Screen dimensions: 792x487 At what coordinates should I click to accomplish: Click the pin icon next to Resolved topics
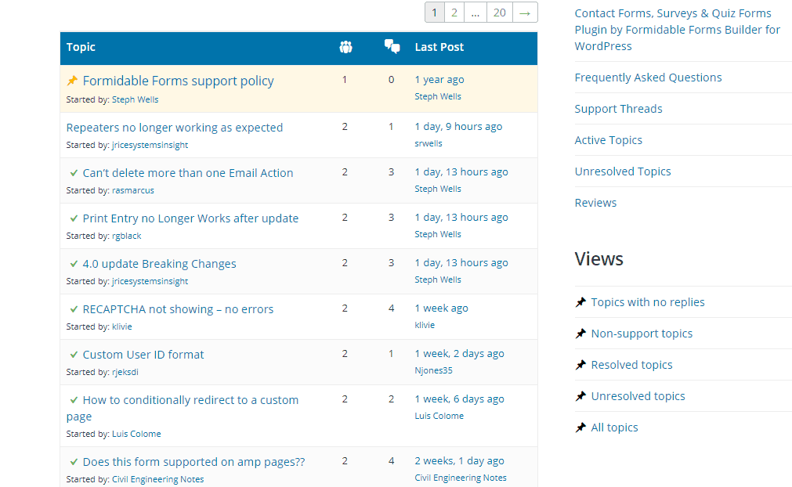point(580,364)
